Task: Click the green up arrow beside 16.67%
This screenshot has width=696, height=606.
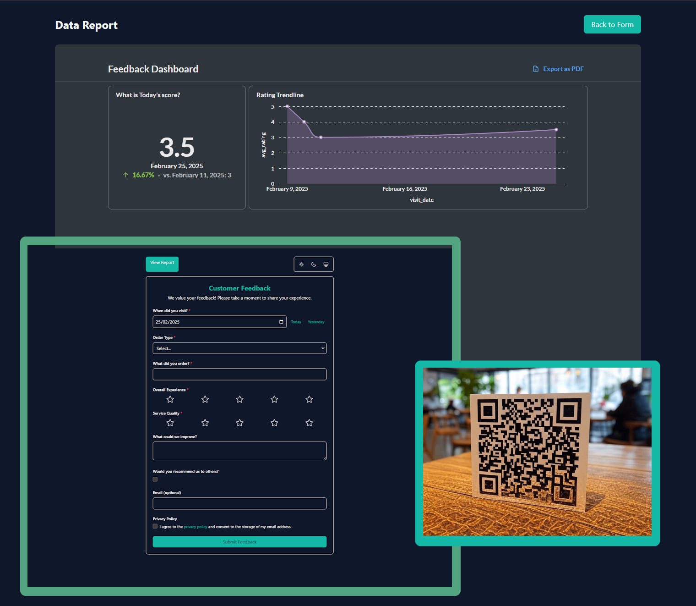Action: point(125,175)
